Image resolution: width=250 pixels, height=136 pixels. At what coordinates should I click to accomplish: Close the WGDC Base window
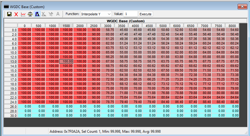(242, 7)
